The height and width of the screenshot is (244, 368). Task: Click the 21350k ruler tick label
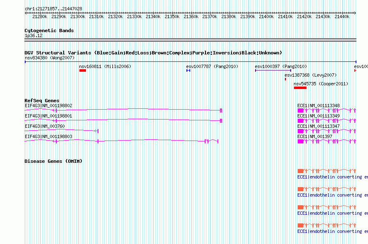coord(172,16)
